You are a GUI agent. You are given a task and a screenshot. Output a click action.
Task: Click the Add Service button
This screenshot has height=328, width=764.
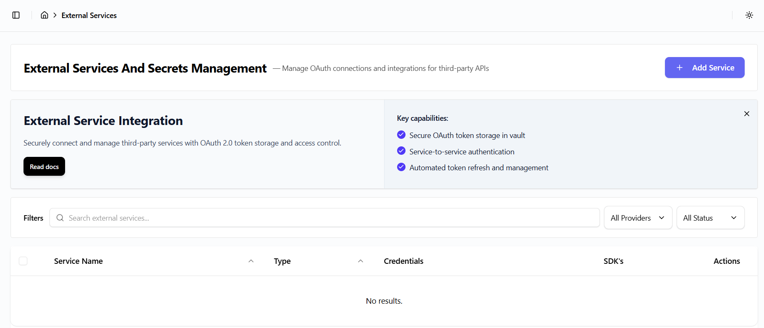(x=705, y=68)
